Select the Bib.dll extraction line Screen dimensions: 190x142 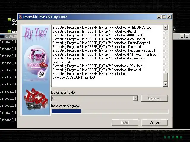coord(94,31)
